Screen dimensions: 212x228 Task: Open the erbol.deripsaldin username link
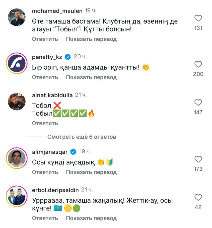(x=55, y=190)
